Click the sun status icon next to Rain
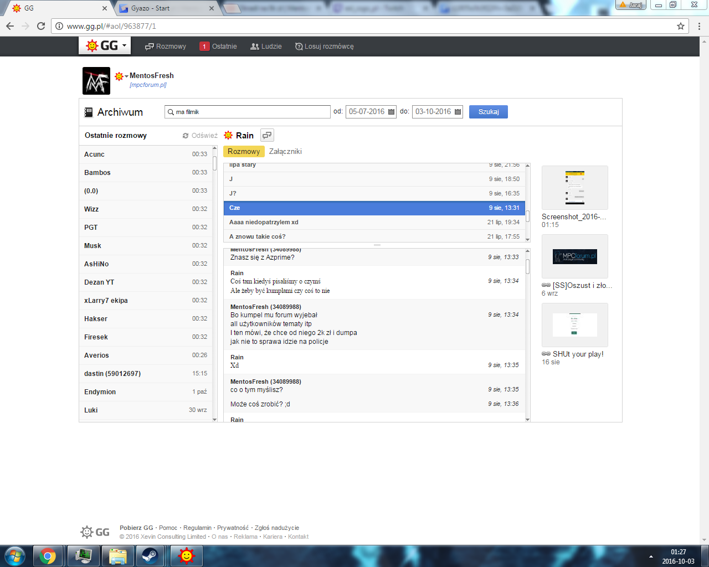This screenshot has width=709, height=567. (x=228, y=135)
